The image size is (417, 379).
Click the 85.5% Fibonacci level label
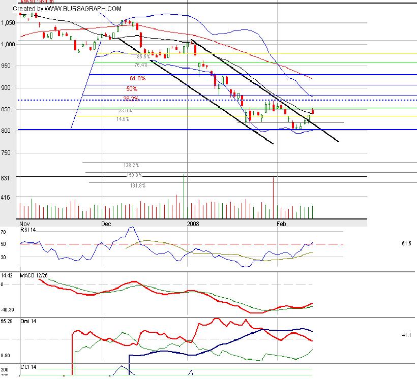pos(143,56)
